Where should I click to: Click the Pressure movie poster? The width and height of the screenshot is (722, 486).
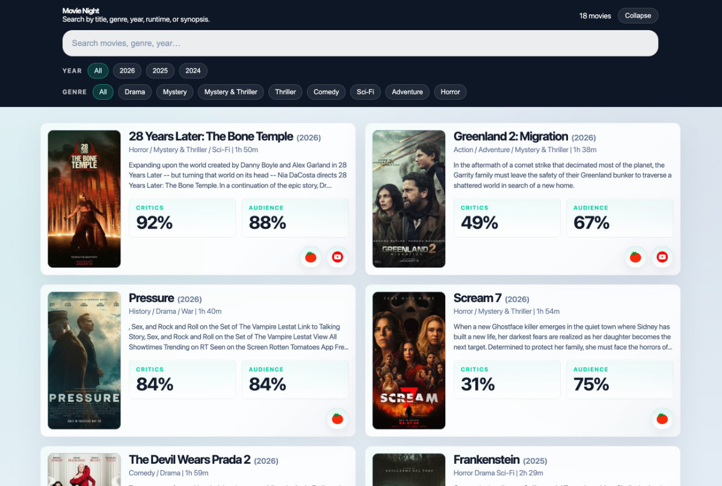point(84,361)
